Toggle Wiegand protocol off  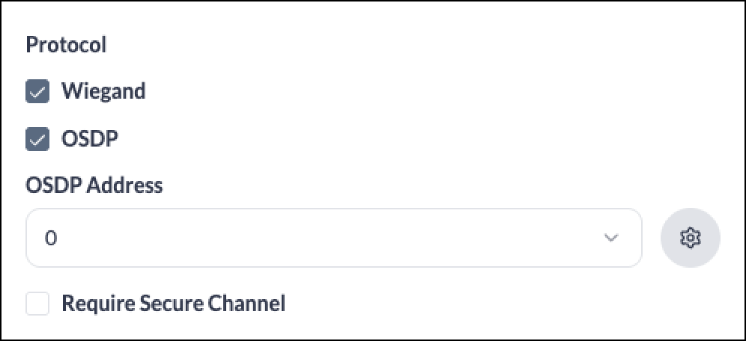coord(37,91)
